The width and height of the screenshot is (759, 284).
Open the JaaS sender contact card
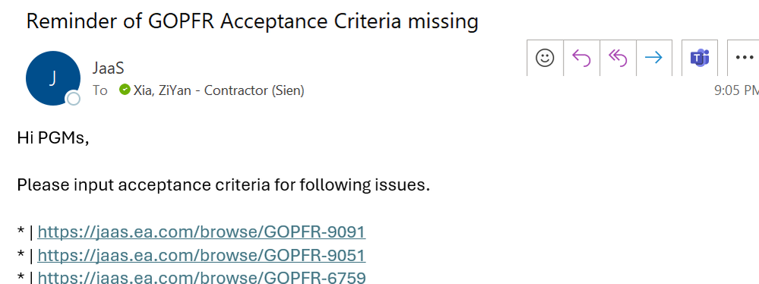coord(109,68)
